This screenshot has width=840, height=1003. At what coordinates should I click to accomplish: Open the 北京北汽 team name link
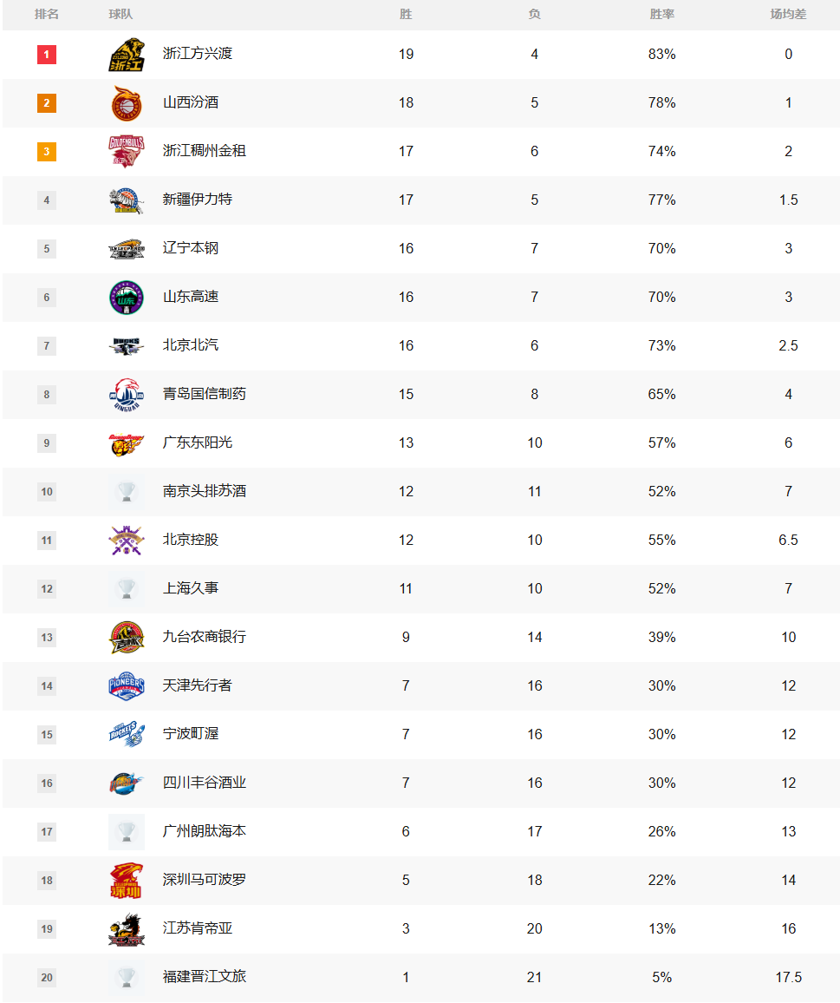pyautogui.click(x=191, y=345)
